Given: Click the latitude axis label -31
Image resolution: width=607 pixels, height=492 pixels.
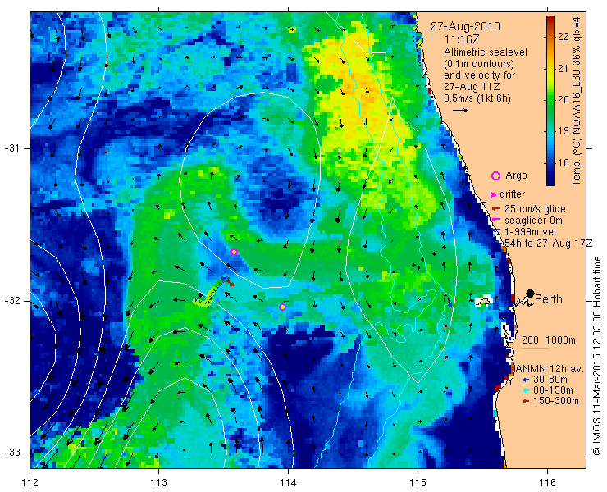Looking at the screenshot, I should coord(11,148).
